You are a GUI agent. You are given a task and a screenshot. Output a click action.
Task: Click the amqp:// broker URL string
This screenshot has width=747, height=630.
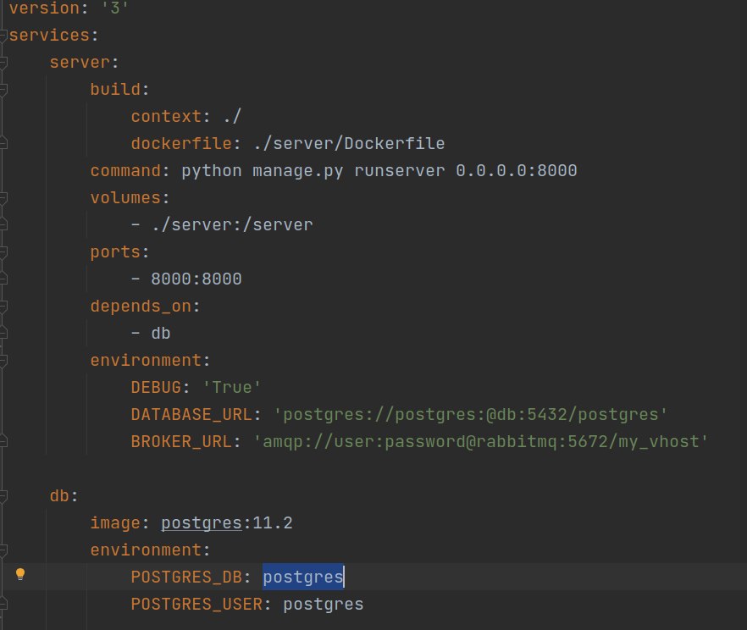click(481, 442)
